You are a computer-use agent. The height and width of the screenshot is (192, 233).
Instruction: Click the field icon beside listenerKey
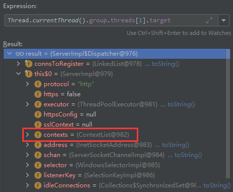(x=38, y=175)
